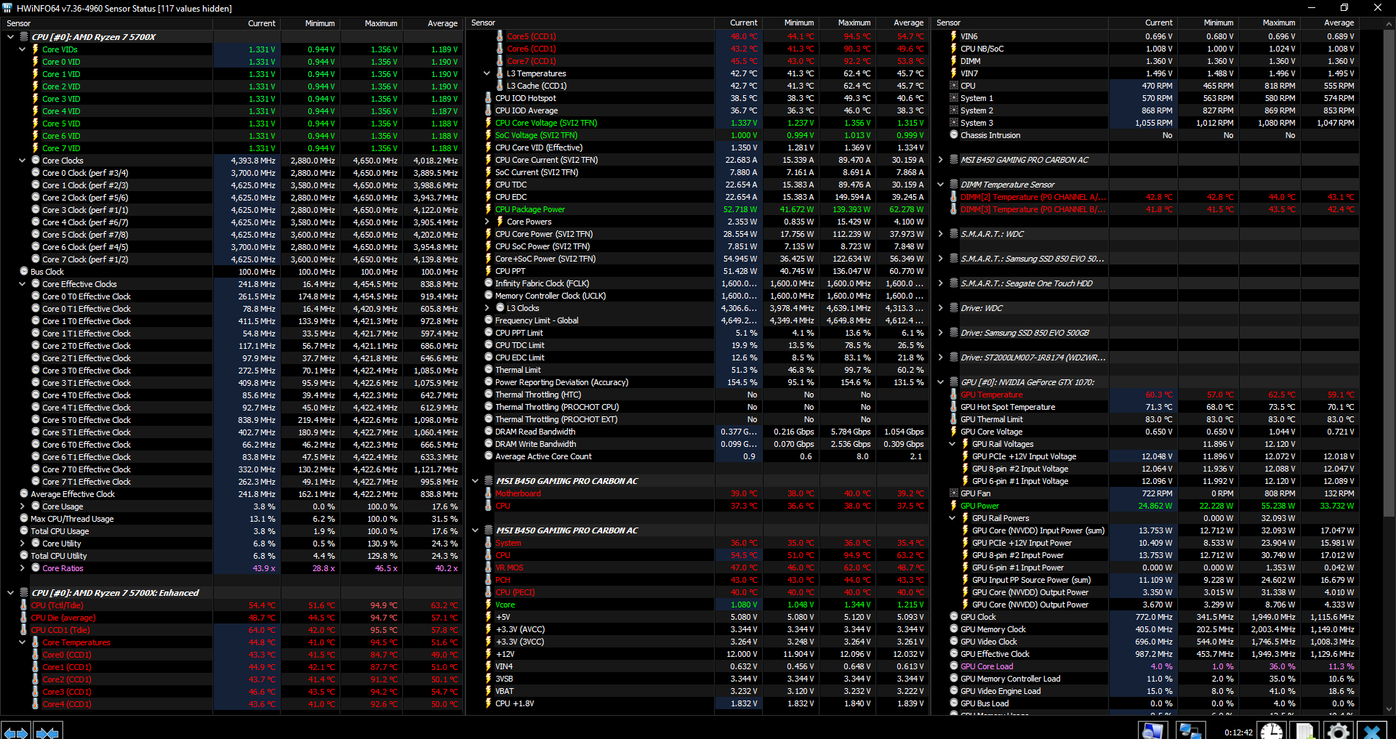The height and width of the screenshot is (739, 1396).
Task: Start logging with the spreadsheet icon
Action: pyautogui.click(x=1305, y=731)
